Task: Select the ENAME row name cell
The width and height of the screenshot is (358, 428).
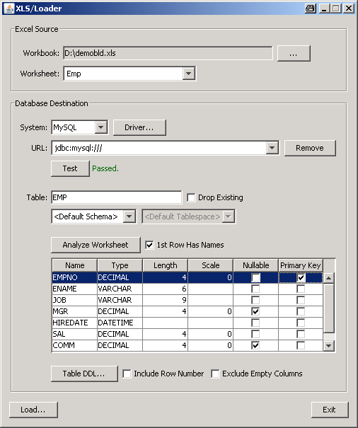Action: (x=74, y=289)
